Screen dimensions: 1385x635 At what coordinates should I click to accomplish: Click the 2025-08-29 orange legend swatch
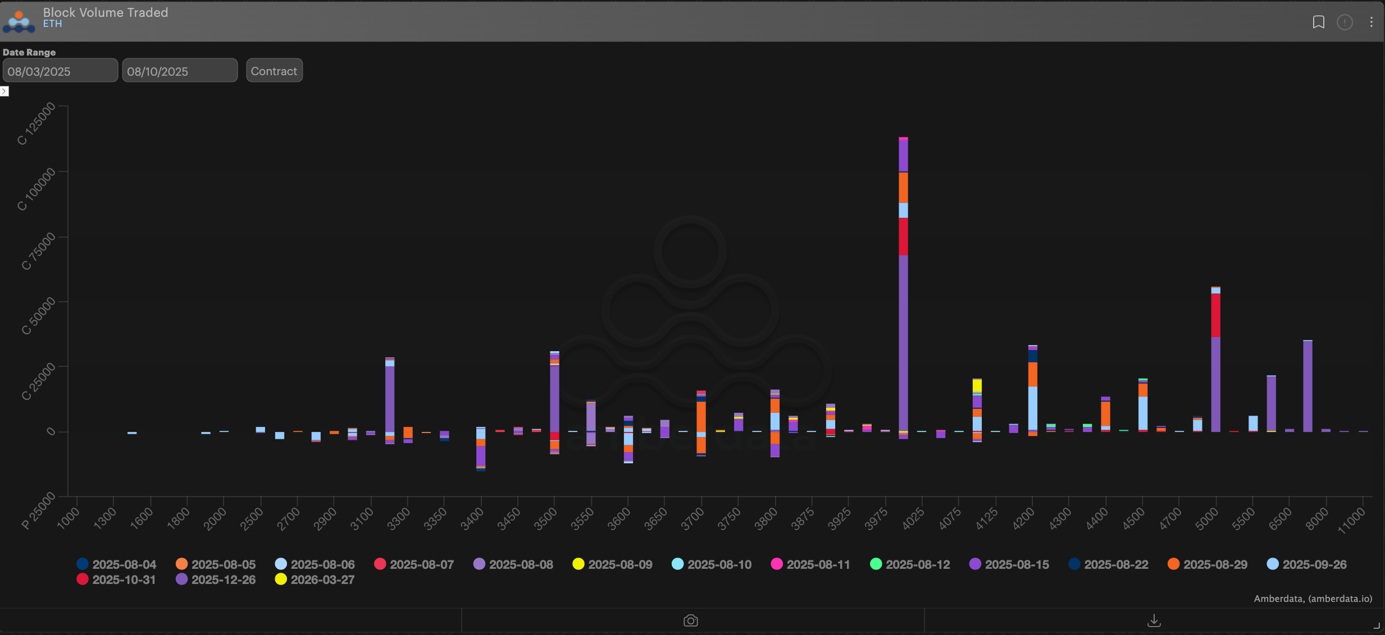pos(1173,564)
